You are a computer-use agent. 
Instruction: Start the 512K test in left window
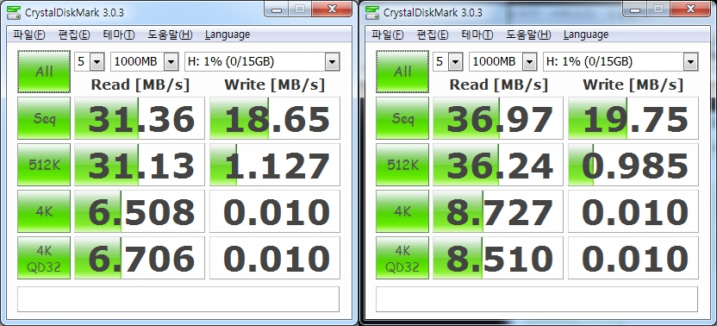(44, 165)
